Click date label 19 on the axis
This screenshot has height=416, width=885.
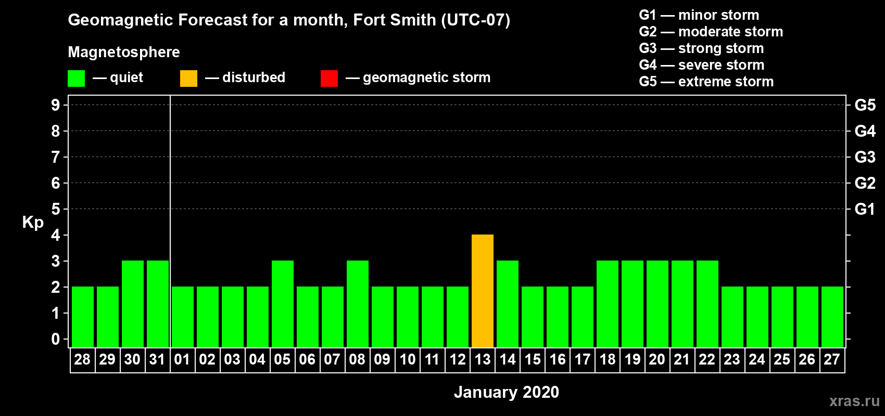(x=632, y=359)
